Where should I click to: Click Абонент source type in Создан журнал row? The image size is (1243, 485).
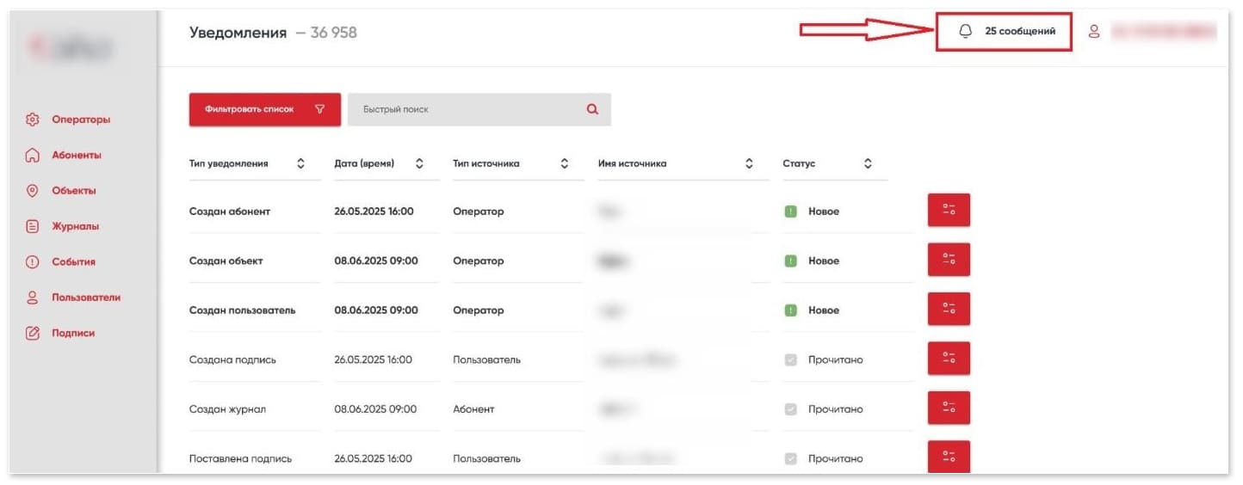pos(473,409)
